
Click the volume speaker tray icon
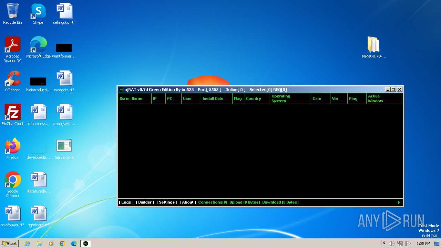coord(392,244)
